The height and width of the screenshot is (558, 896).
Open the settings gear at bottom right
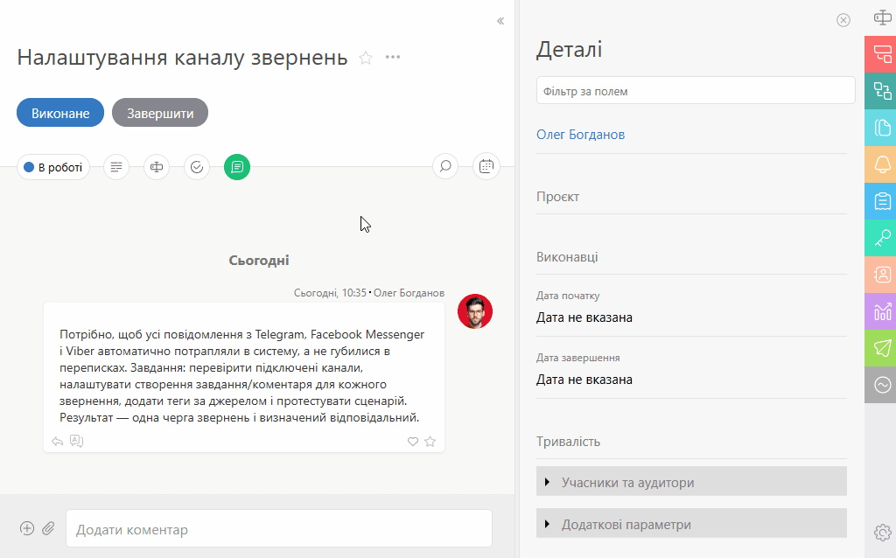point(882,532)
